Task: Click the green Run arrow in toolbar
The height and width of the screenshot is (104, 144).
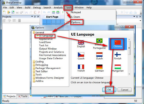Action: (63, 12)
